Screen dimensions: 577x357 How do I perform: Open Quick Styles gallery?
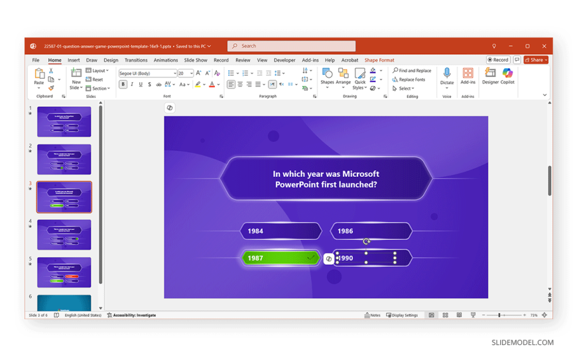pos(359,78)
